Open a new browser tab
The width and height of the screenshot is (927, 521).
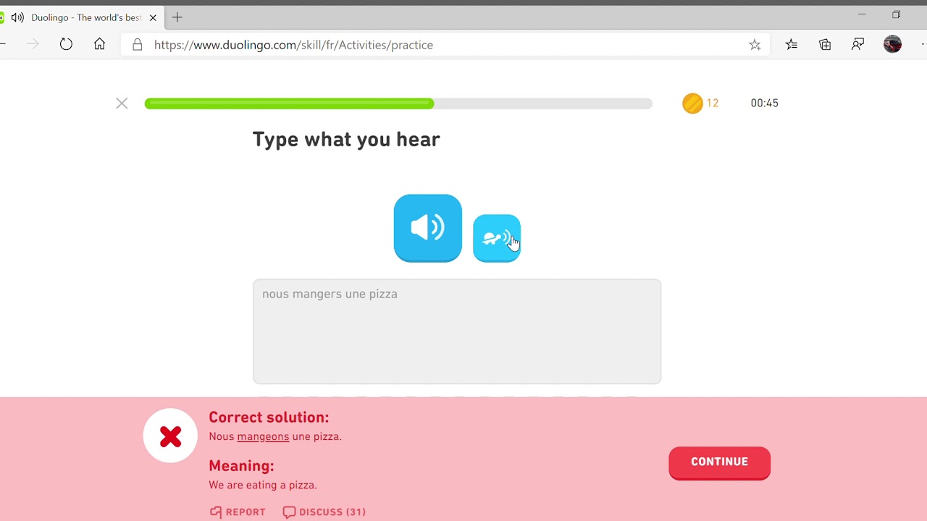point(177,17)
